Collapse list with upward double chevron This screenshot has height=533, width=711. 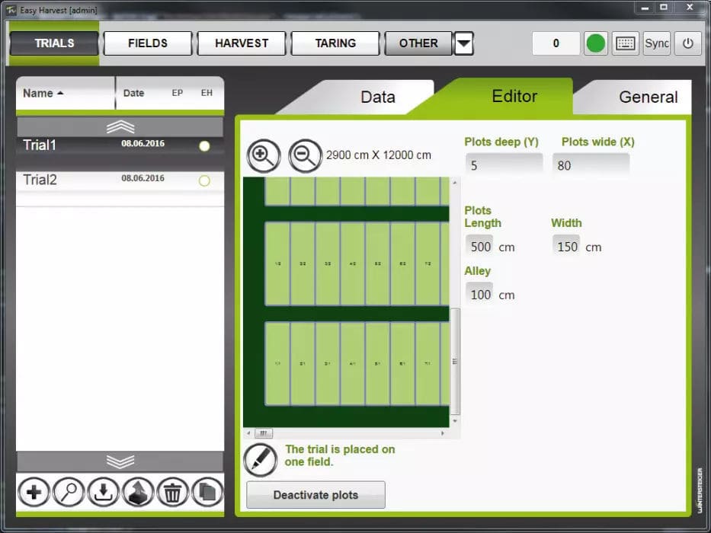120,126
